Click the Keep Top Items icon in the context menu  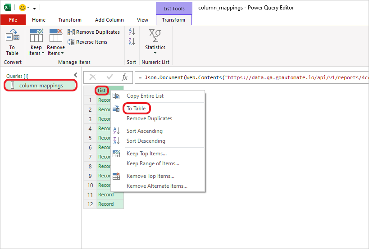(116, 153)
